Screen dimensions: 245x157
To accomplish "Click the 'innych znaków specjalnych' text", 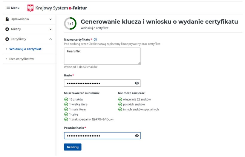I will [x=141, y=110].
